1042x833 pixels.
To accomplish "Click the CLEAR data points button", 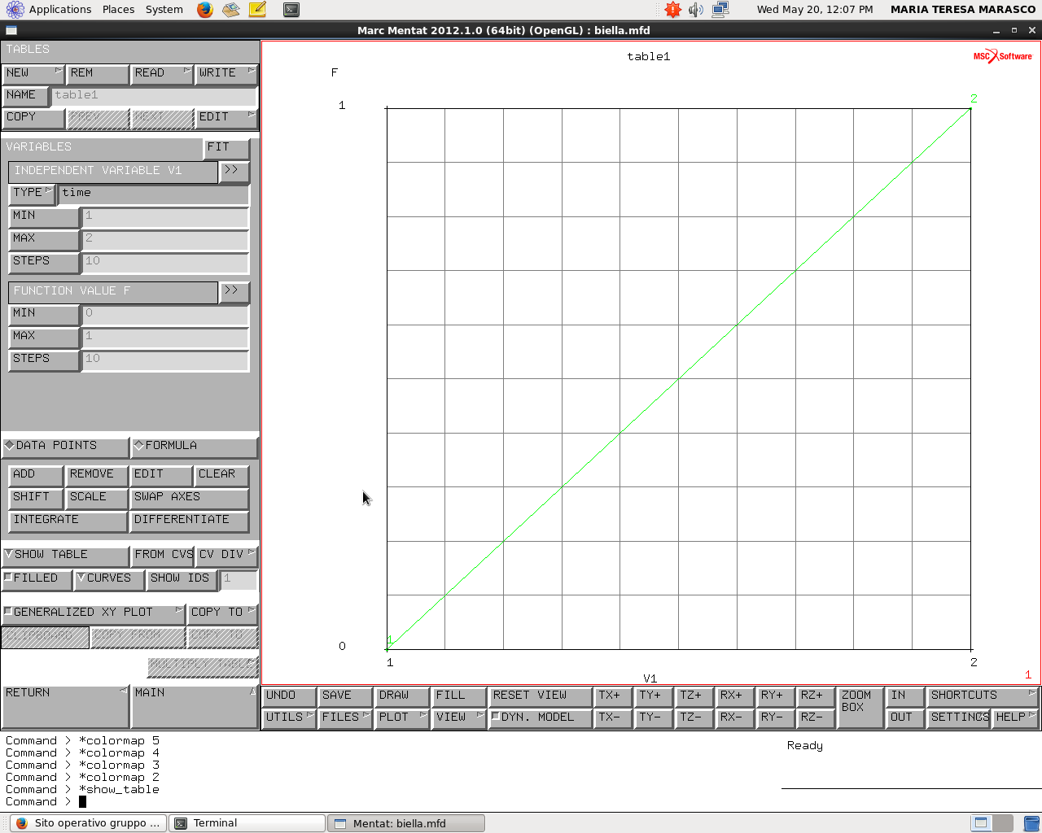I will tap(221, 475).
